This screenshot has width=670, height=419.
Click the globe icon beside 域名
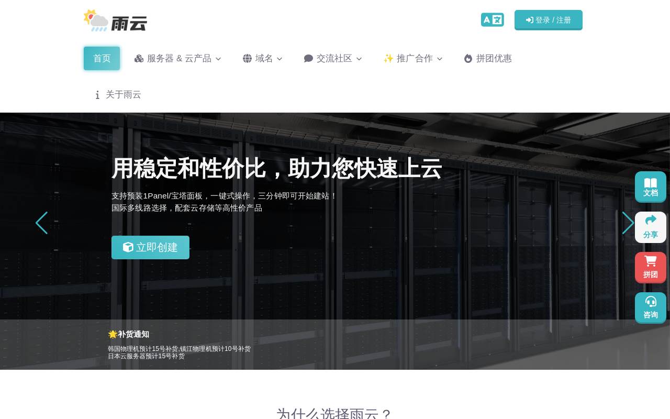pyautogui.click(x=248, y=59)
